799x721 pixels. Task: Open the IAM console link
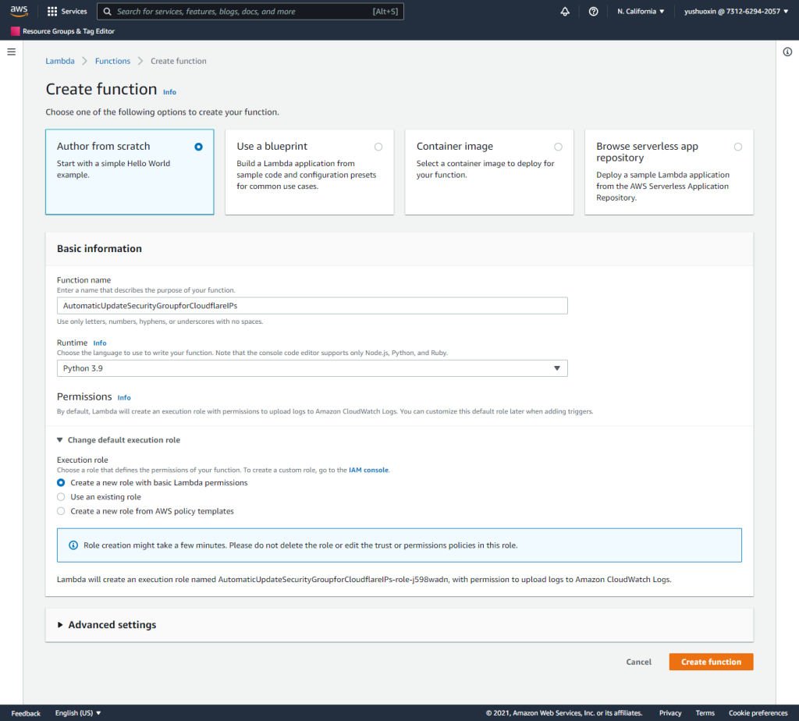pyautogui.click(x=368, y=471)
